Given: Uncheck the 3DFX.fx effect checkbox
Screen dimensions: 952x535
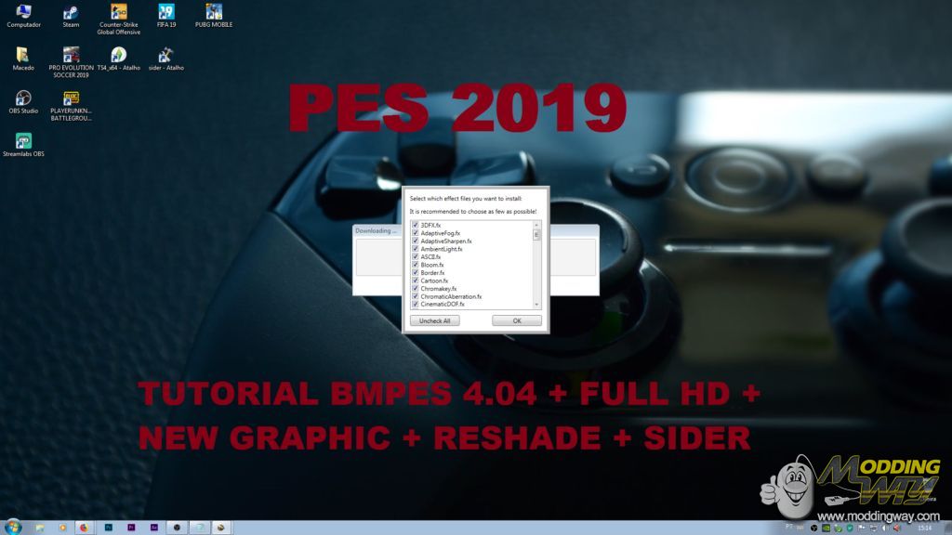Looking at the screenshot, I should 416,225.
